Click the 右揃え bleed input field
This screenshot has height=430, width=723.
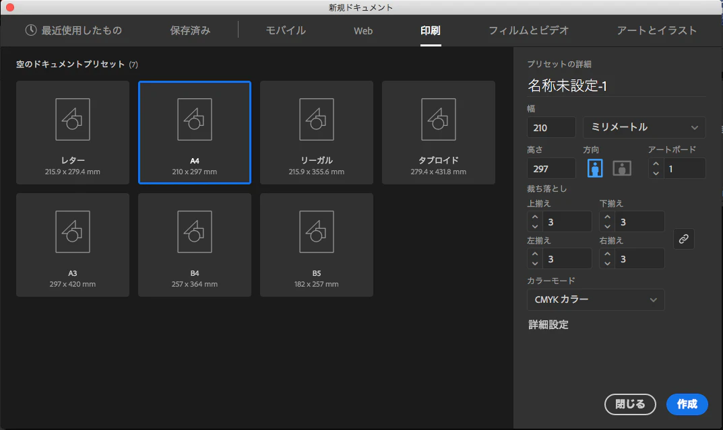tap(639, 258)
